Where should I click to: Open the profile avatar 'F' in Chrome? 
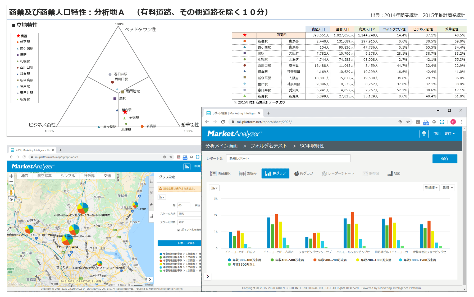453,122
